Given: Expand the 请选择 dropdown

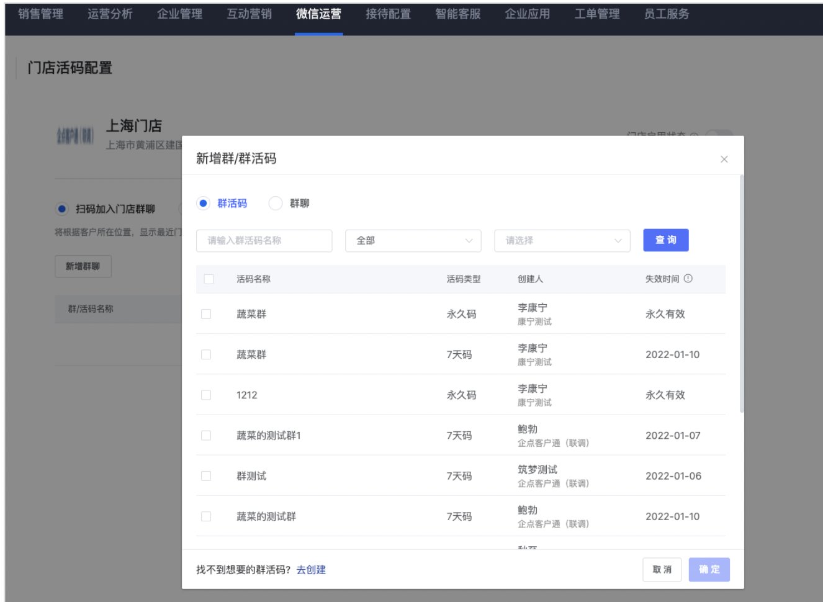Looking at the screenshot, I should click(x=562, y=241).
